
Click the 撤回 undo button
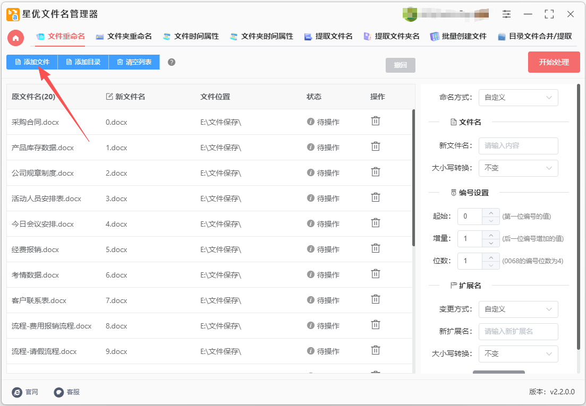[x=400, y=65]
